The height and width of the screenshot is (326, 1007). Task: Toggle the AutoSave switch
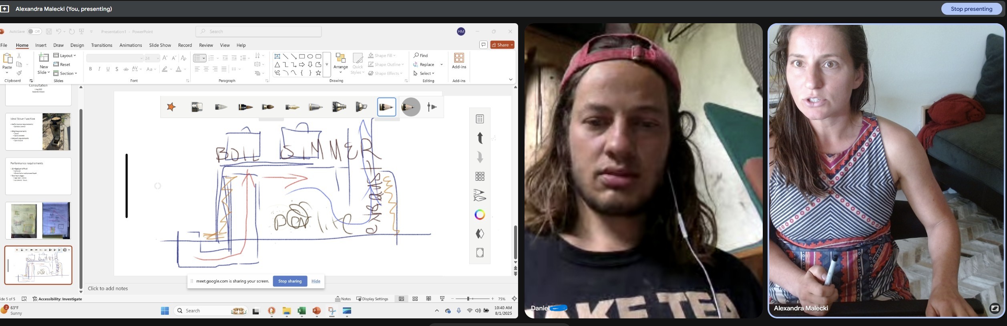[34, 32]
